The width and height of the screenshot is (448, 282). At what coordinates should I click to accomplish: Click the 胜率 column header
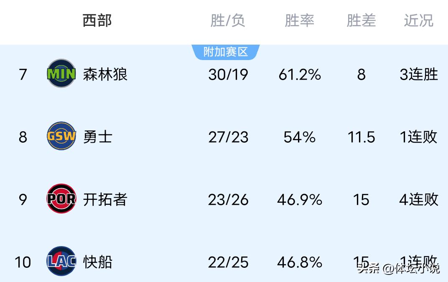click(299, 20)
